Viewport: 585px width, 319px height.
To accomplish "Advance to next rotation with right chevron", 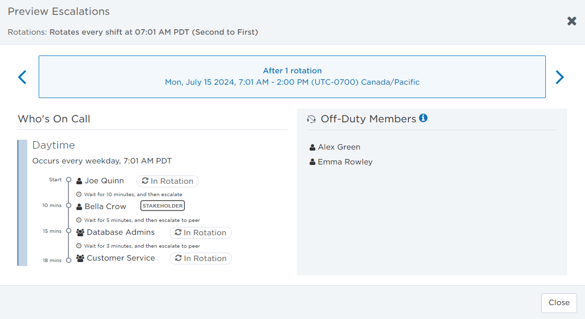I will tap(560, 77).
